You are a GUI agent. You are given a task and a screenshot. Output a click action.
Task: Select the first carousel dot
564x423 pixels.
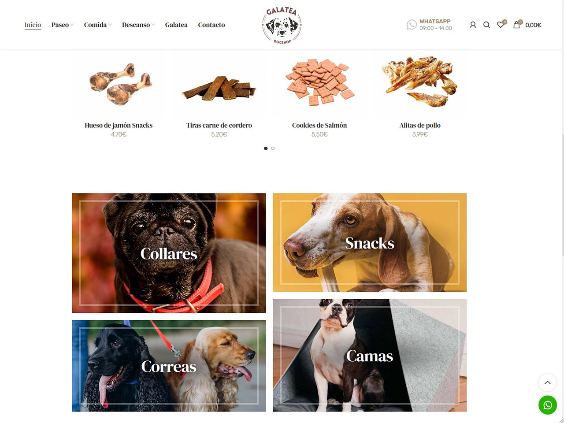click(x=266, y=148)
